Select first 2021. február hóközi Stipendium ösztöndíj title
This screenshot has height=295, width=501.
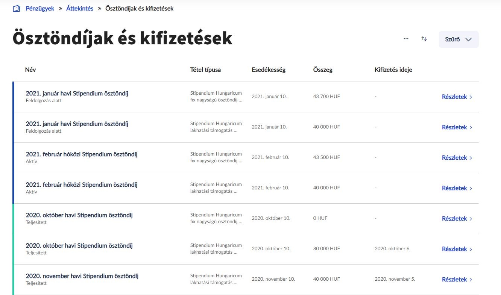pos(82,154)
